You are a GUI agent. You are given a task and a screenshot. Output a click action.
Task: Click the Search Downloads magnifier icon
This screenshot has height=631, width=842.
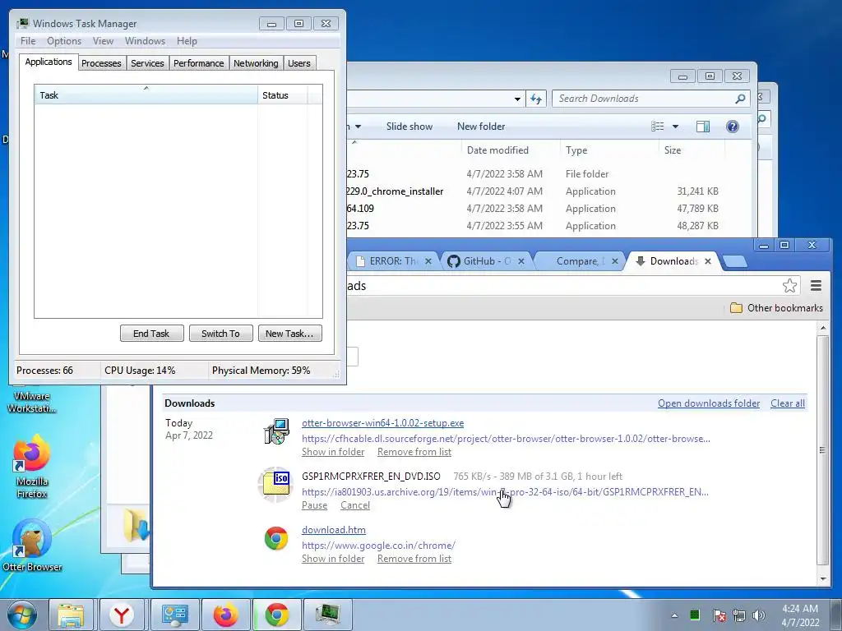[x=741, y=99]
